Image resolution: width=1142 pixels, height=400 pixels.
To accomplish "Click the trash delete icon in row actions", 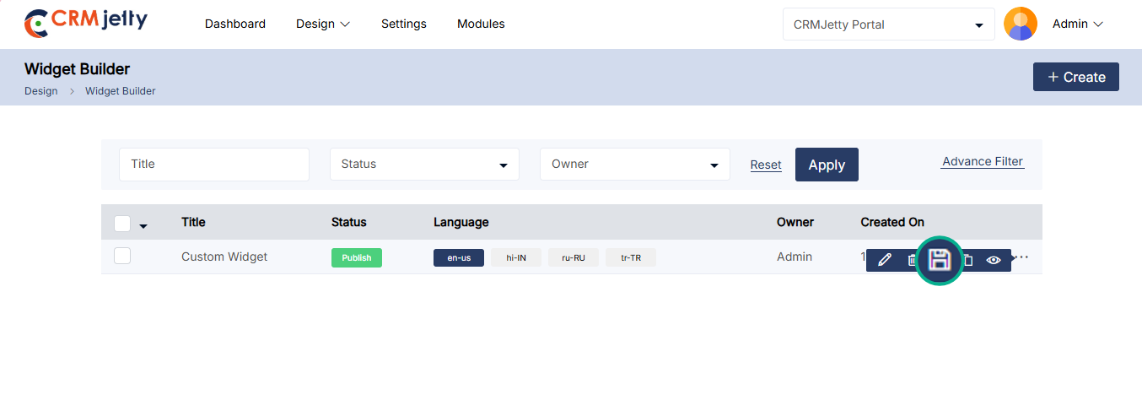I will 911,260.
